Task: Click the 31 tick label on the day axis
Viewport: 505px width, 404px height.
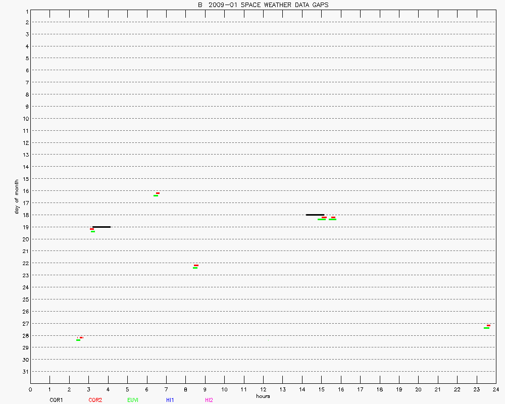Action: coord(24,372)
